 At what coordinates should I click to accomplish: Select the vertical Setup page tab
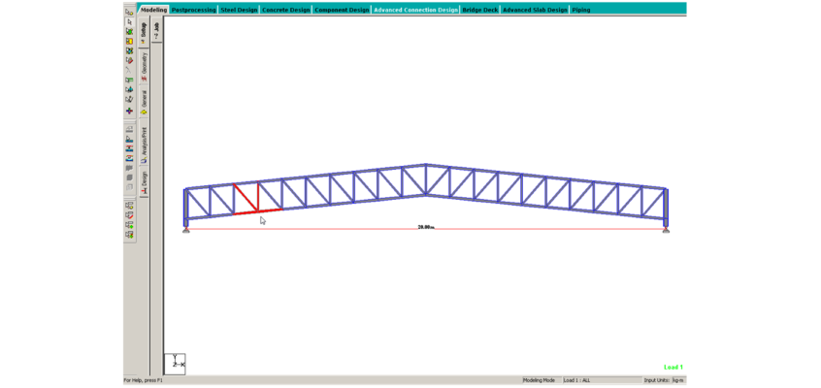[144, 32]
